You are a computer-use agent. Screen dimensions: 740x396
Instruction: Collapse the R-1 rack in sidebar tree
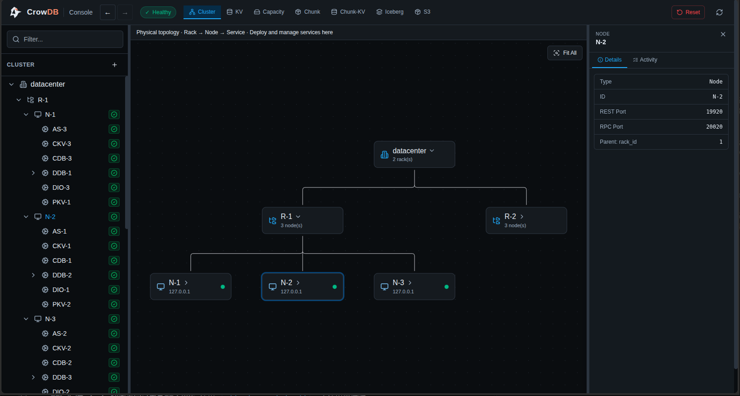pos(19,100)
